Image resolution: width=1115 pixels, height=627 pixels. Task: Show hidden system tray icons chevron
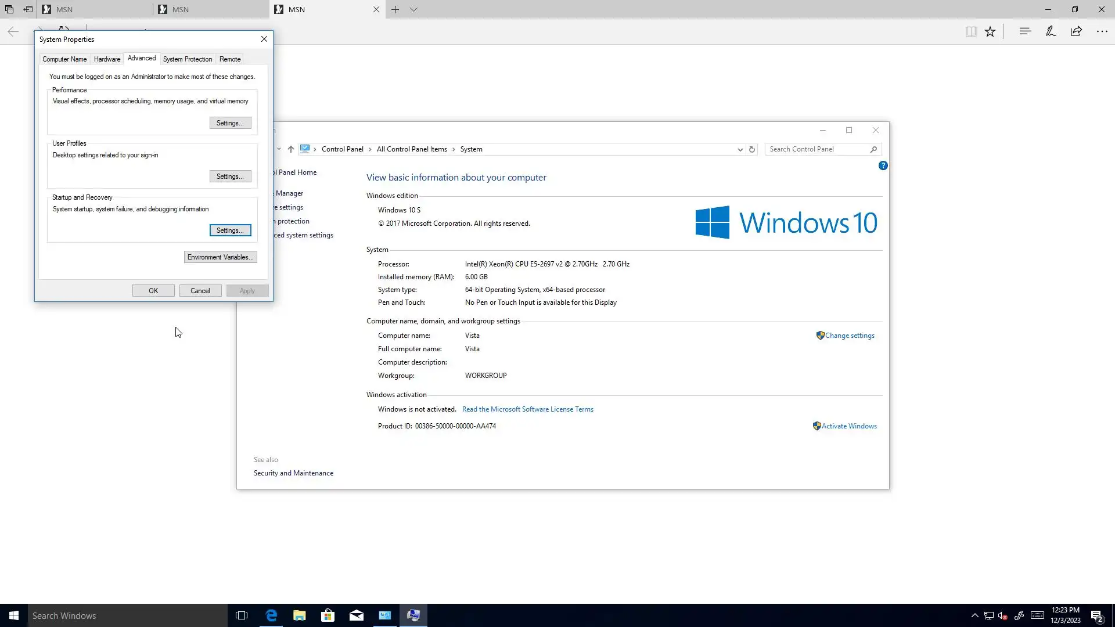974,615
